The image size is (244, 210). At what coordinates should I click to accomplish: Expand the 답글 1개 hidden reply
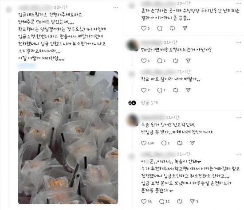pyautogui.click(x=150, y=103)
